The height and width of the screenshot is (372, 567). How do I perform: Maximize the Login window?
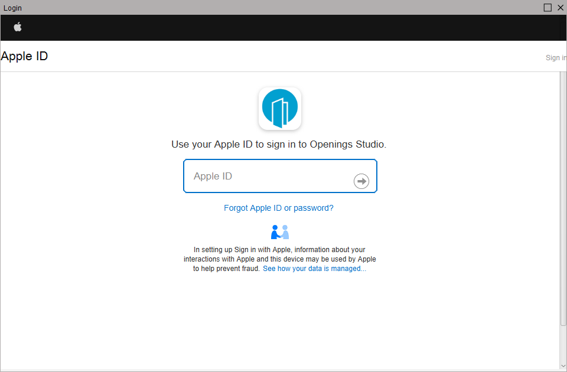[548, 7]
